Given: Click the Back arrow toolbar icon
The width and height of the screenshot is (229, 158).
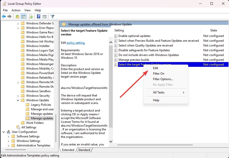Looking at the screenshot, I should point(4,17).
